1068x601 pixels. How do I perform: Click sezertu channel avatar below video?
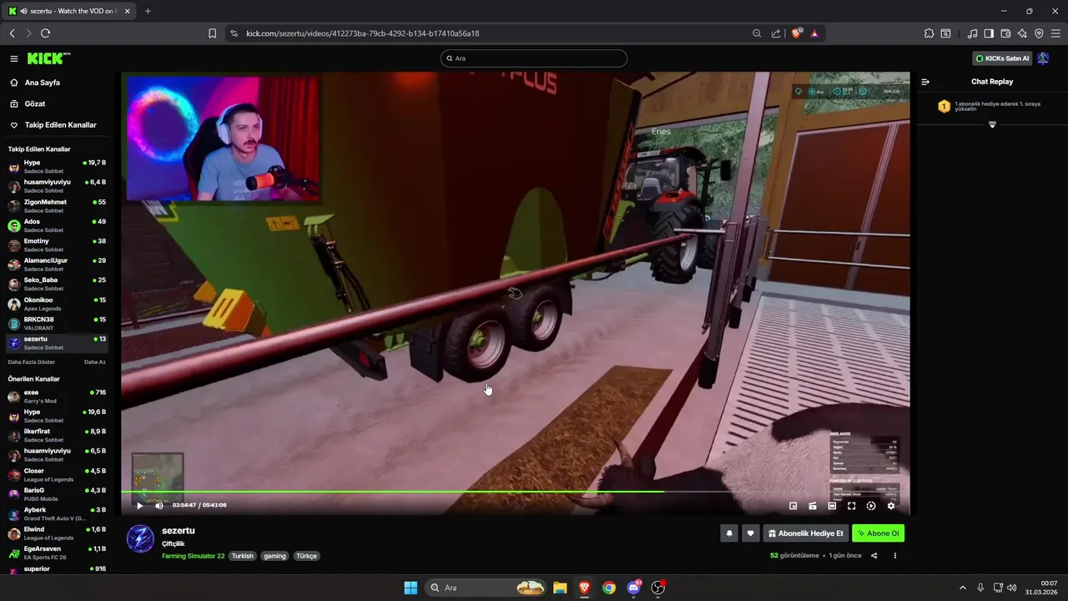coord(140,538)
